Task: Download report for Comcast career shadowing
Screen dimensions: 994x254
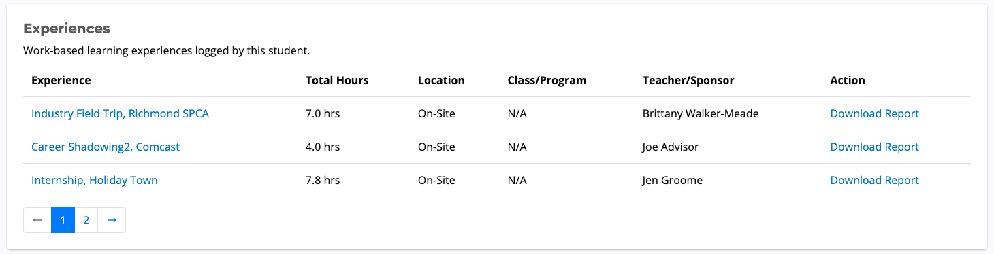Action: (x=874, y=147)
